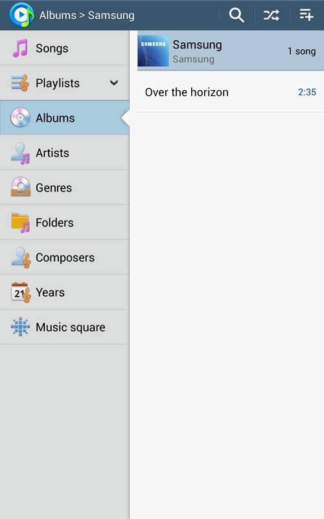The image size is (324, 519).
Task: Tap the Samsung album cover thumbnail
Action: 154,51
